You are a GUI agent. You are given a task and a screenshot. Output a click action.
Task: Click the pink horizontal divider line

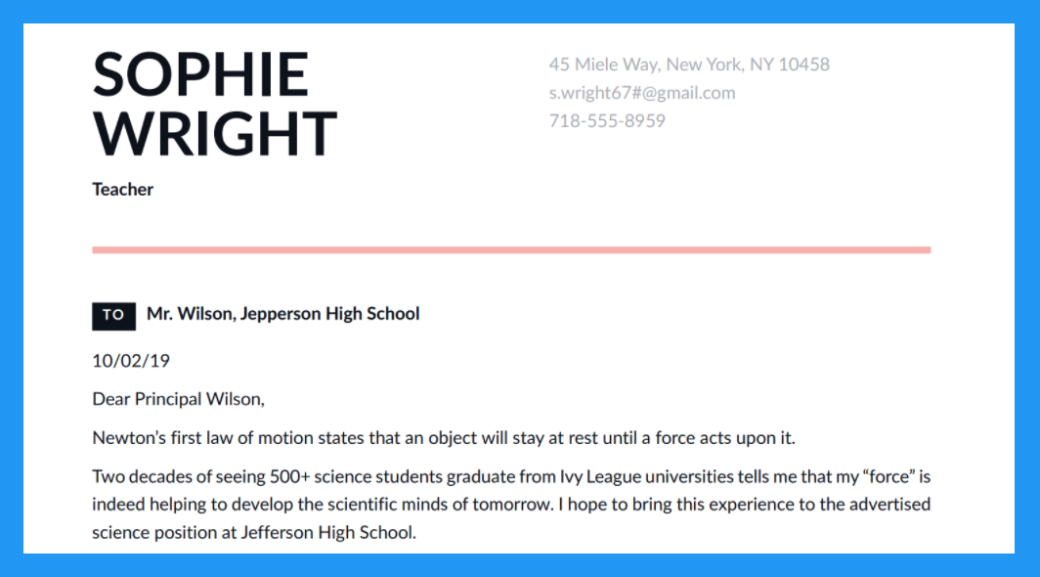point(511,250)
